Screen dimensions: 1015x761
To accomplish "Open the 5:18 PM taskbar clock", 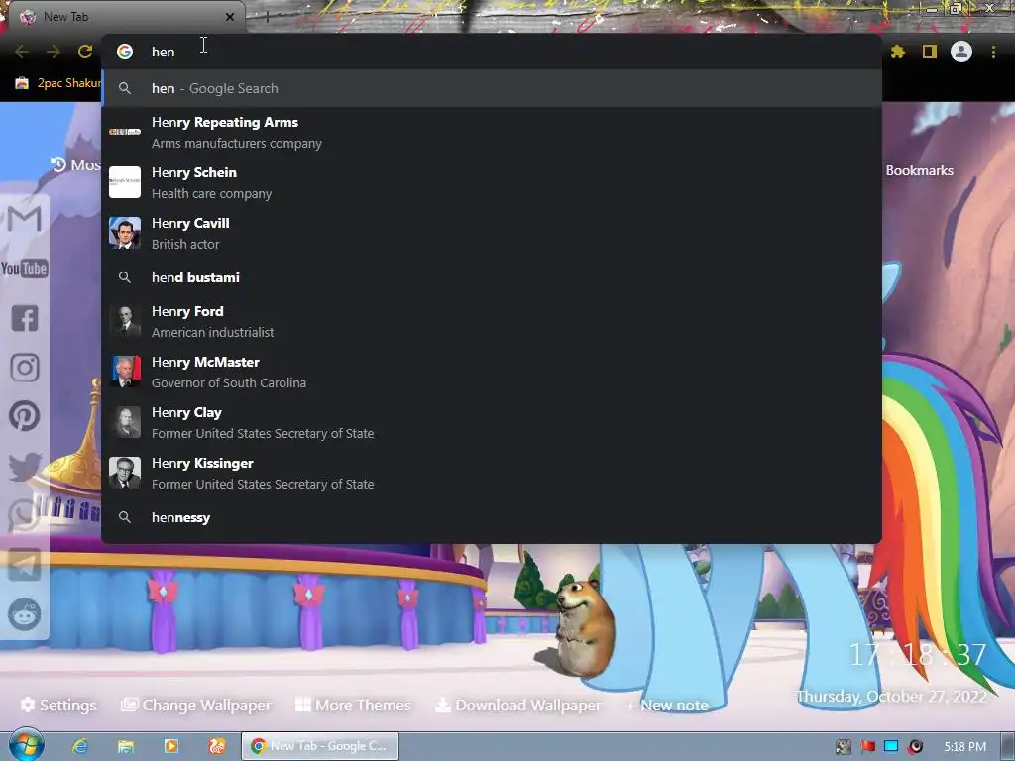I will click(x=965, y=747).
